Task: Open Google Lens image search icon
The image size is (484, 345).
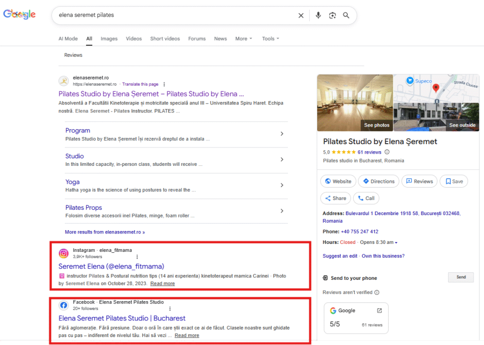Action: [x=332, y=16]
